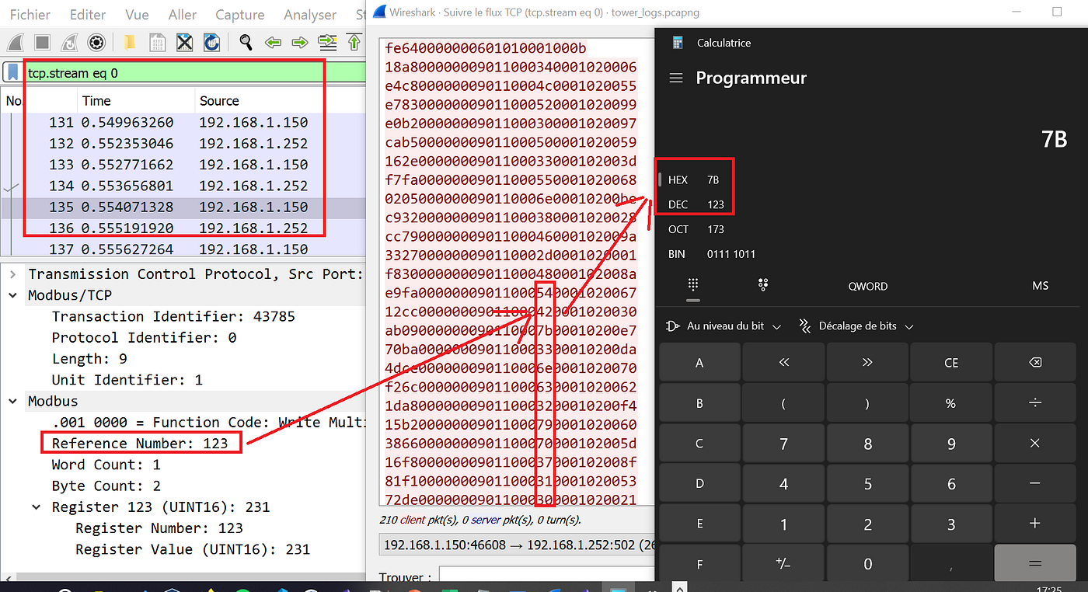
Task: Sort packets by the Source column header
Action: (x=280, y=101)
